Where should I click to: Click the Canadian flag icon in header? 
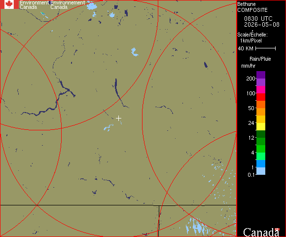click(x=9, y=4)
